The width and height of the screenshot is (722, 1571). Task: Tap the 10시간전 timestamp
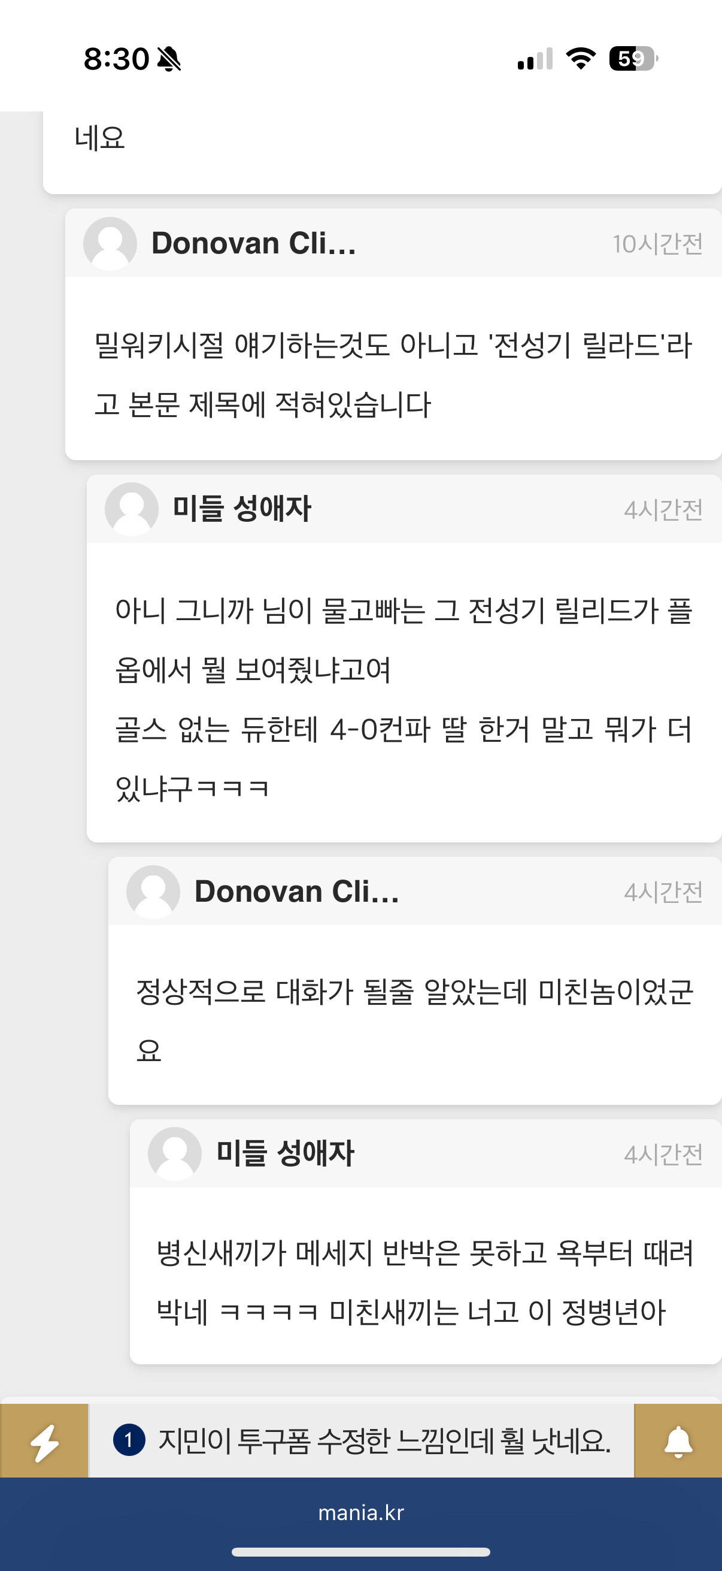click(x=658, y=244)
